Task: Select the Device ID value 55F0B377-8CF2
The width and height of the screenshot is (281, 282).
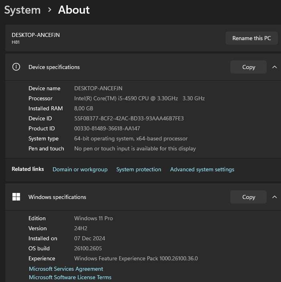Action: tap(129, 118)
